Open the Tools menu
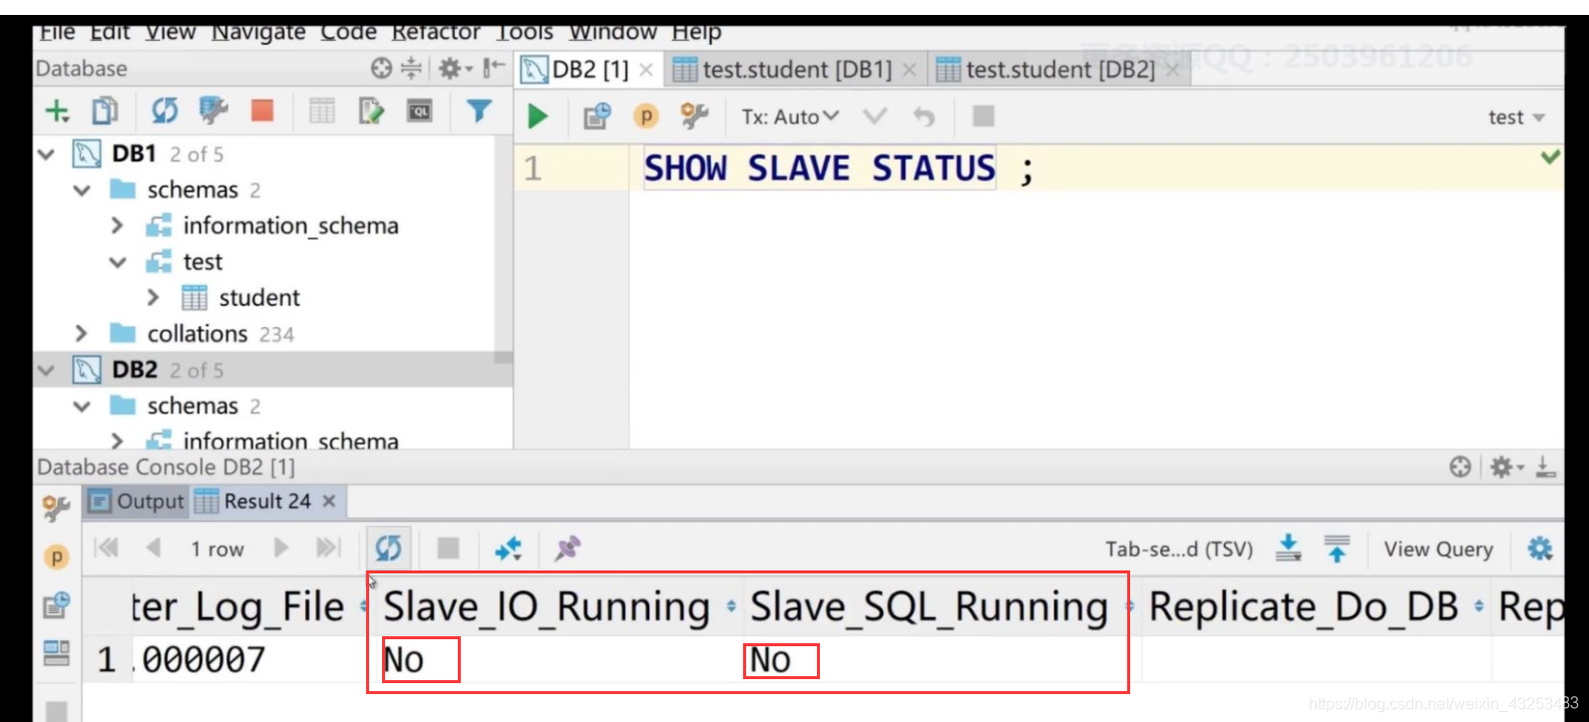The width and height of the screenshot is (1589, 722). 525,32
